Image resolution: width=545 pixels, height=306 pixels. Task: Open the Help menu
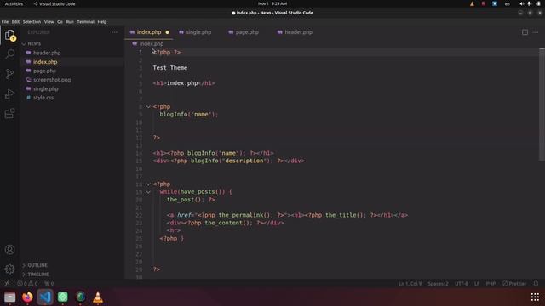[102, 22]
